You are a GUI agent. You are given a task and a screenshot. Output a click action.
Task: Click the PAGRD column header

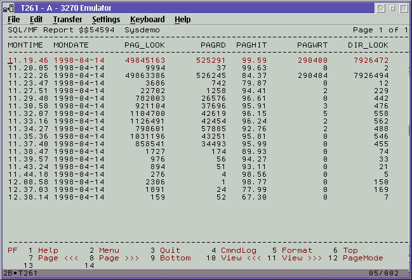[213, 45]
